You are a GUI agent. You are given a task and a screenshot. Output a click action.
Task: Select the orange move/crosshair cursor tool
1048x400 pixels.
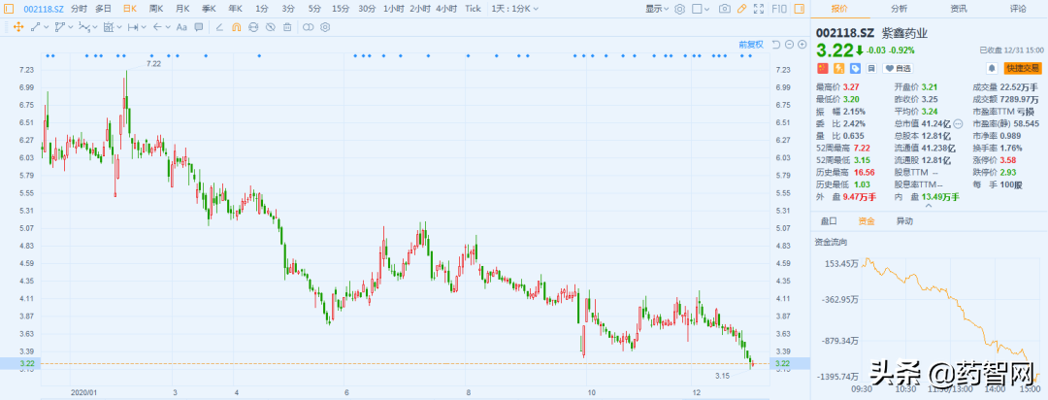[x=17, y=27]
